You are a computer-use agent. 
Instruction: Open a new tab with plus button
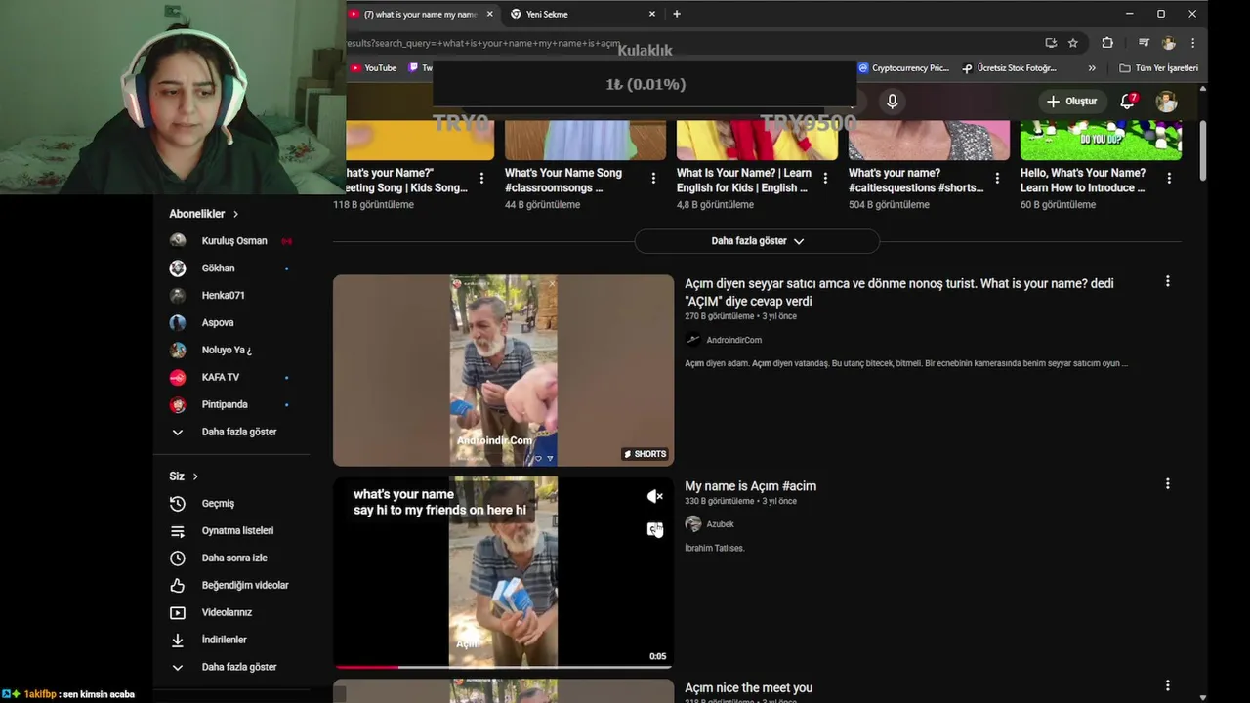pyautogui.click(x=677, y=14)
